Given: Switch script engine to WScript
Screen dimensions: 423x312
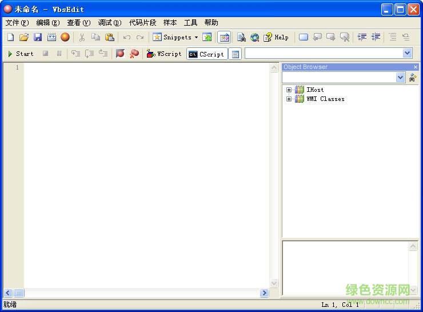Looking at the screenshot, I should coord(164,54).
